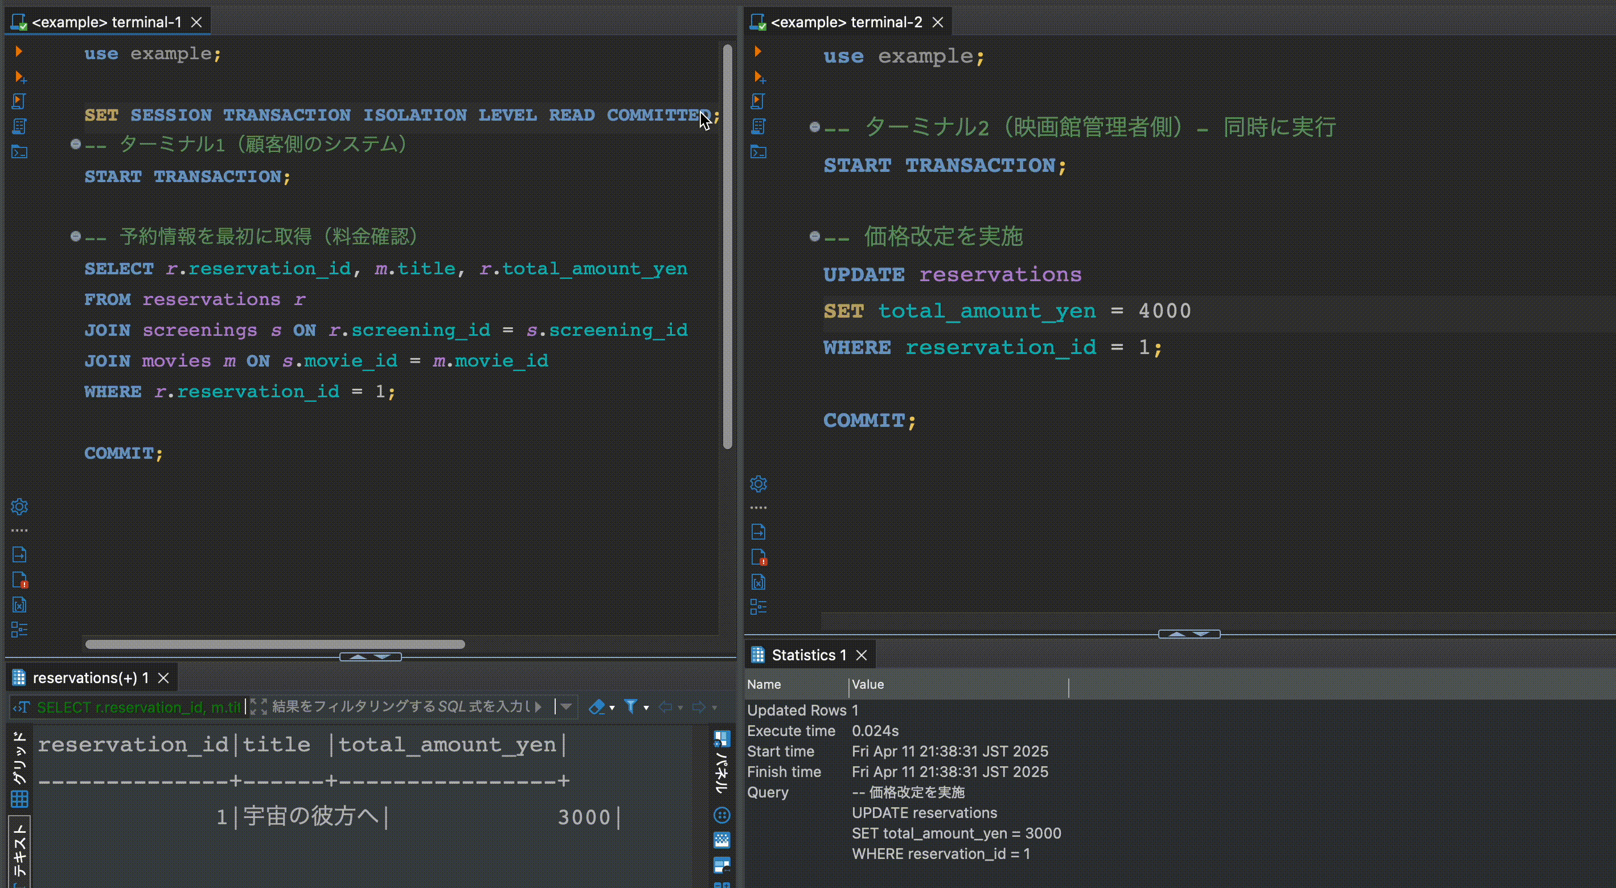Collapse the 価格改定を実施 comment fold marker

814,236
